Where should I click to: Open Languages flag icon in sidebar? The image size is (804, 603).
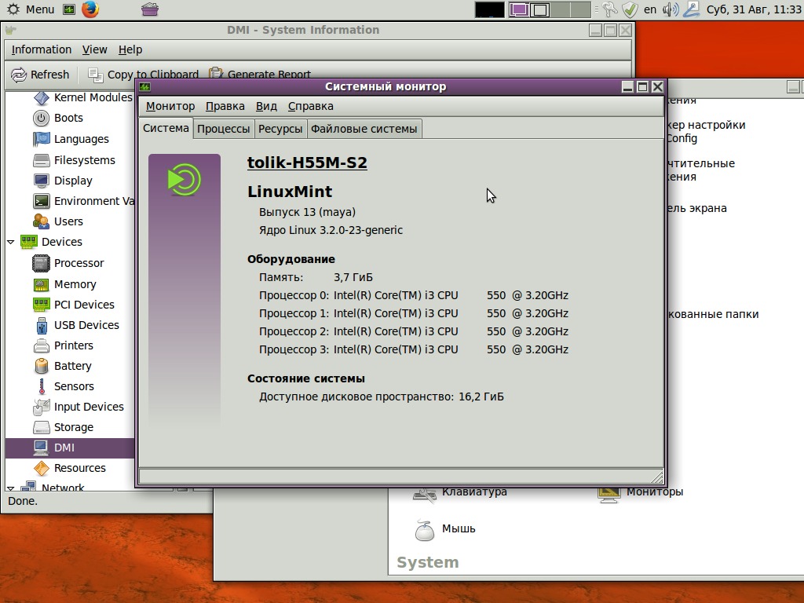click(x=41, y=139)
